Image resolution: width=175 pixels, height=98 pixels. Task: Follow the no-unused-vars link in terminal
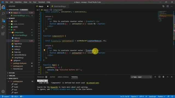point(93,83)
